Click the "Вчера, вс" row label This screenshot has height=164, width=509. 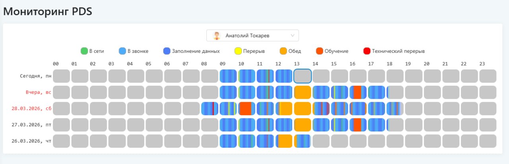39,92
